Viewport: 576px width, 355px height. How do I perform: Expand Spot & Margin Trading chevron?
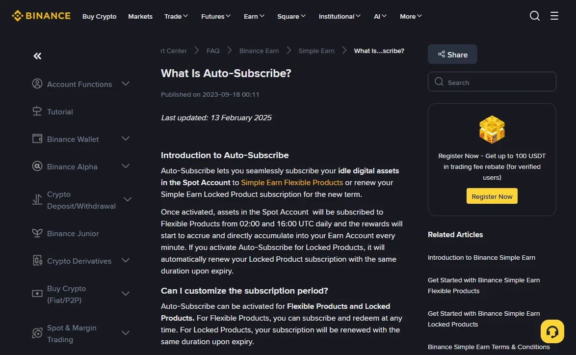pyautogui.click(x=126, y=333)
